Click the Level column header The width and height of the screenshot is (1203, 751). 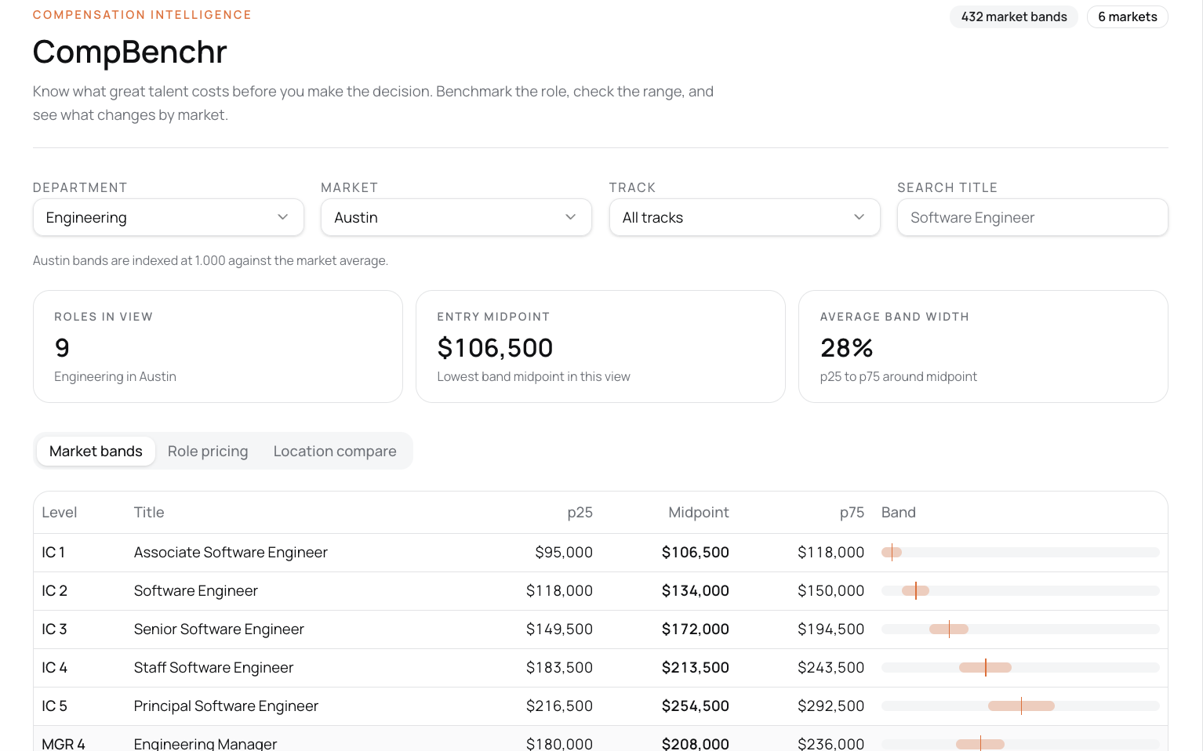(60, 512)
